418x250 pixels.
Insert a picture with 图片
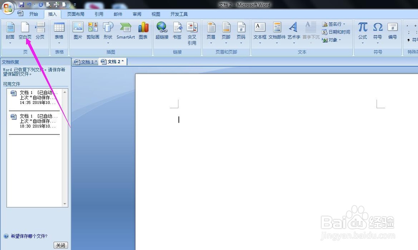pos(78,30)
